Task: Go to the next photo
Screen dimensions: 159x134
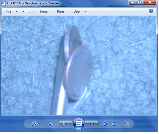Action: point(92,124)
